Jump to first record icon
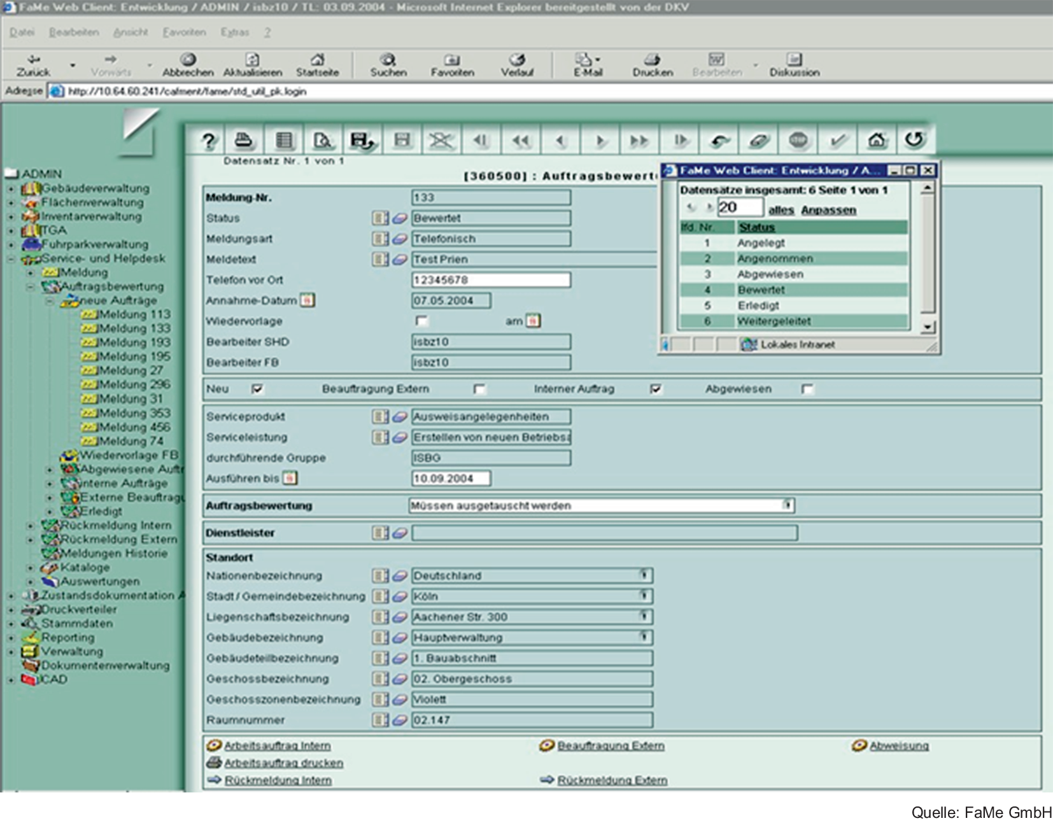 tap(481, 140)
